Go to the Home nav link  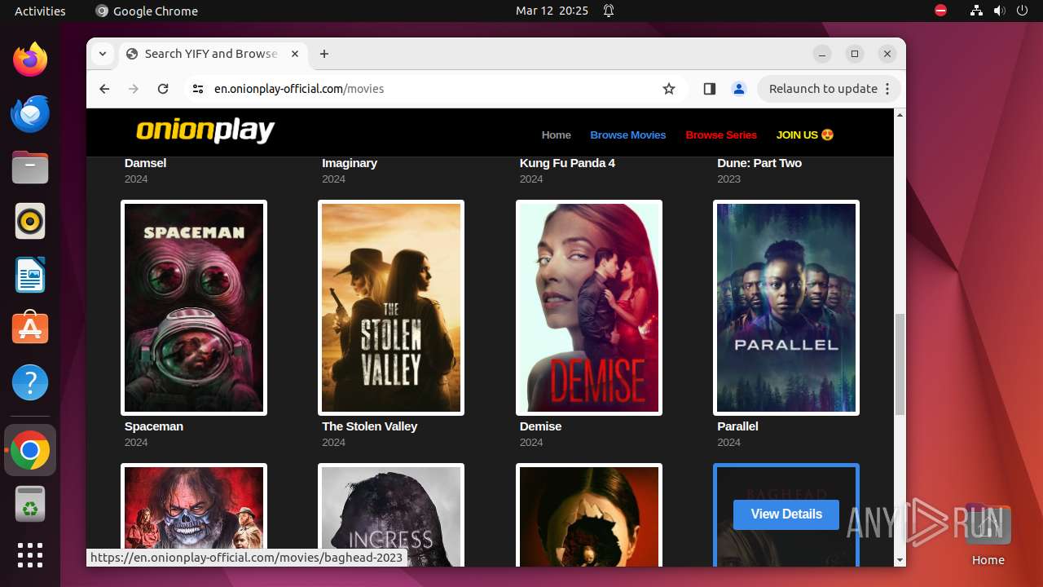point(557,135)
